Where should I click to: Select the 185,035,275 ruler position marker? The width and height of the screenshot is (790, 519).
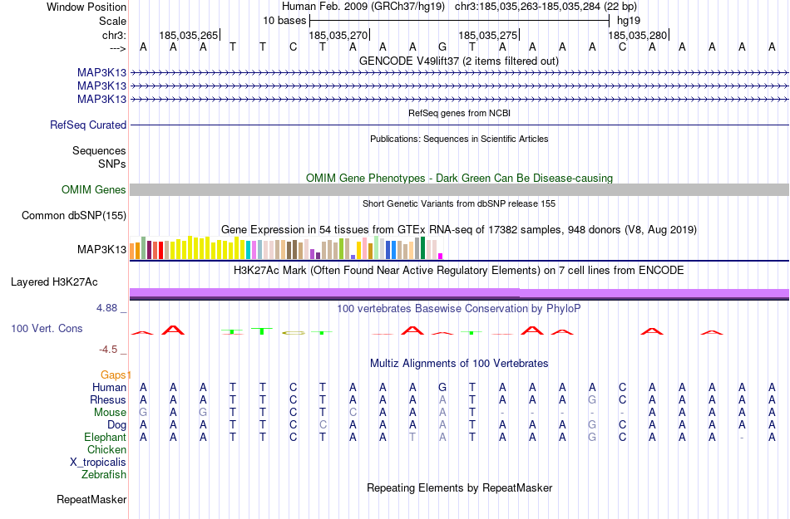coord(487,35)
